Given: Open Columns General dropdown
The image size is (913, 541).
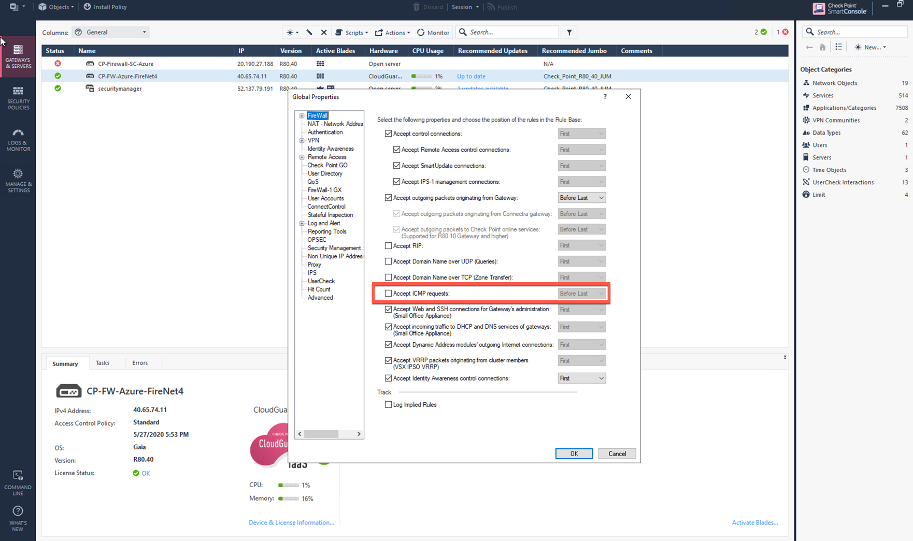Looking at the screenshot, I should pos(111,33).
